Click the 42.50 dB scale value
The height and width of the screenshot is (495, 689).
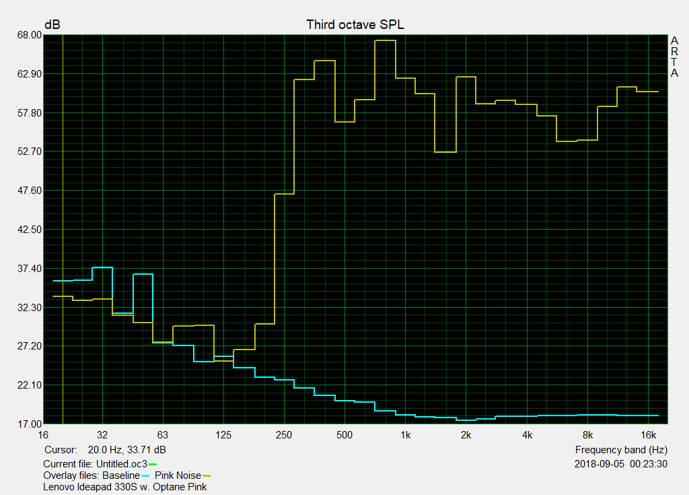click(x=29, y=230)
